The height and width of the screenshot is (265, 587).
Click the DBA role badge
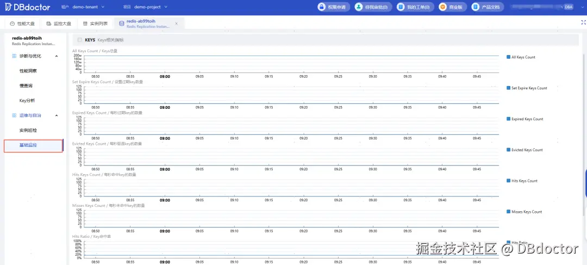click(569, 7)
